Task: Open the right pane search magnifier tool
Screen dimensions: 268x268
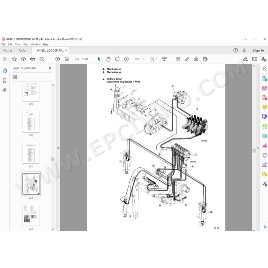Action: (x=265, y=69)
